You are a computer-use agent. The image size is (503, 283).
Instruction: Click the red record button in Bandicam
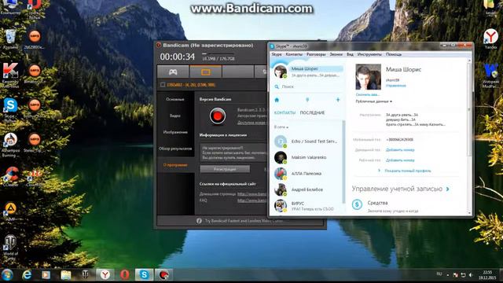[x=218, y=116]
